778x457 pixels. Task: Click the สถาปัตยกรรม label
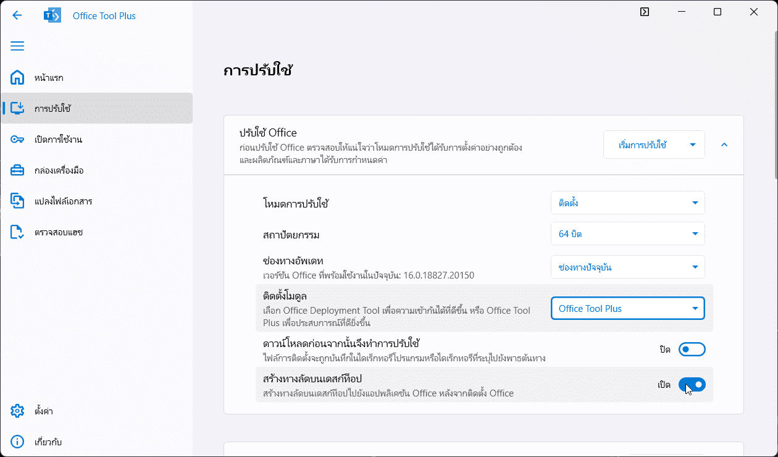point(291,235)
